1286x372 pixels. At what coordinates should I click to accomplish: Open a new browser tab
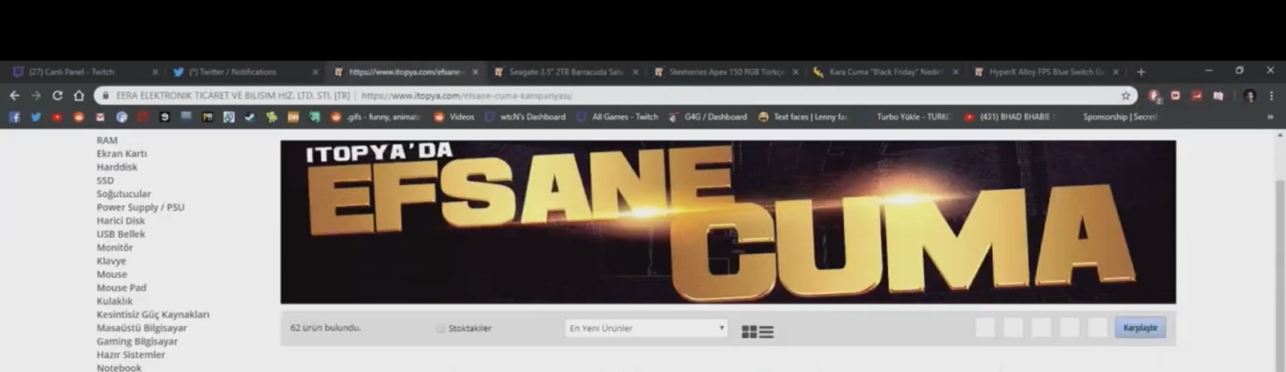(x=1141, y=72)
